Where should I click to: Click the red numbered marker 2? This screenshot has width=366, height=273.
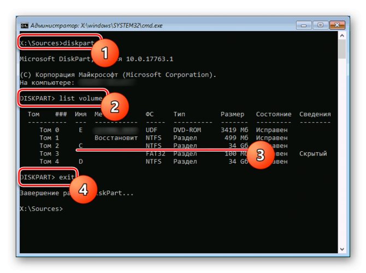[114, 107]
